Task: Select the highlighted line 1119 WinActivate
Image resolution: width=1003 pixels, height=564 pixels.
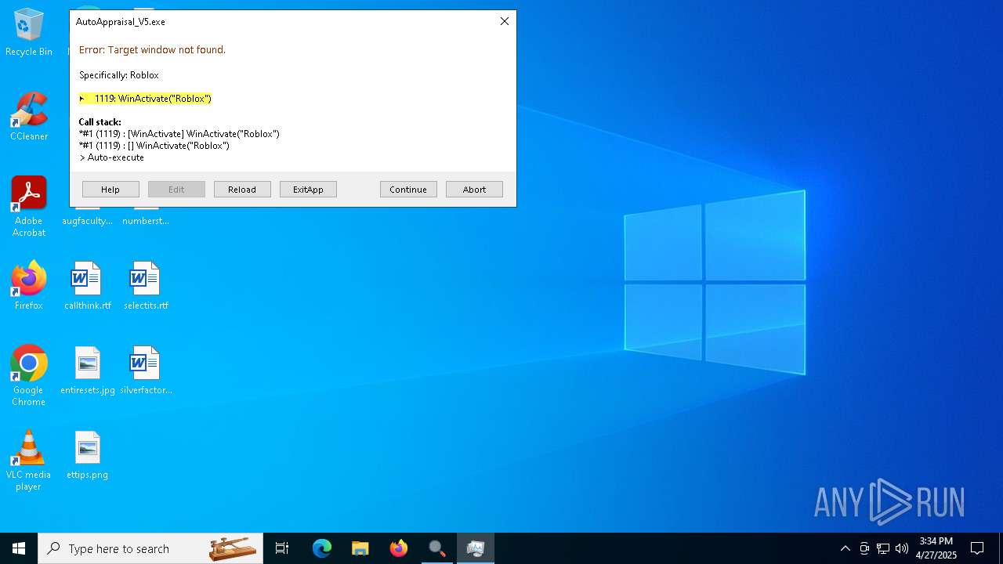Action: coord(145,99)
